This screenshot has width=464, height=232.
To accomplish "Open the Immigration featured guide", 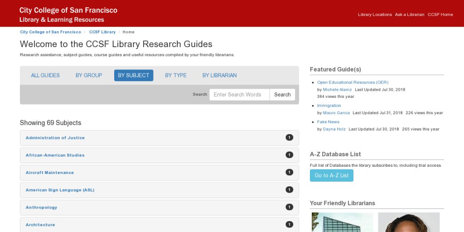I will pos(329,106).
